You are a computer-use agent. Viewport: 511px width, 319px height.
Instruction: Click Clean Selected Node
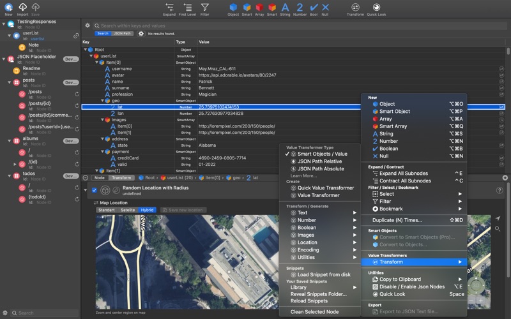(315, 312)
